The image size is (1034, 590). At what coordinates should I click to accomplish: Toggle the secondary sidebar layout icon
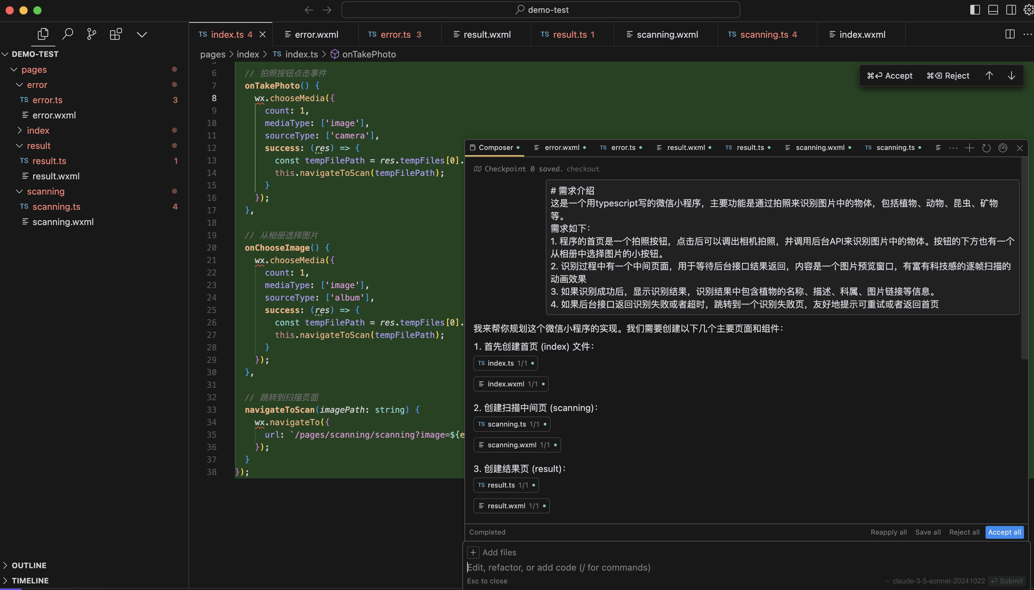(x=1011, y=10)
